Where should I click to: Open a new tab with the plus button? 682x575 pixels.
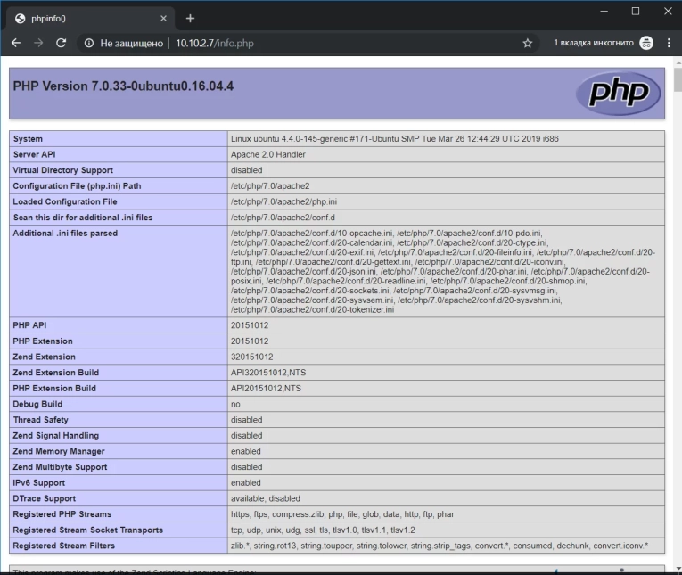click(x=190, y=18)
